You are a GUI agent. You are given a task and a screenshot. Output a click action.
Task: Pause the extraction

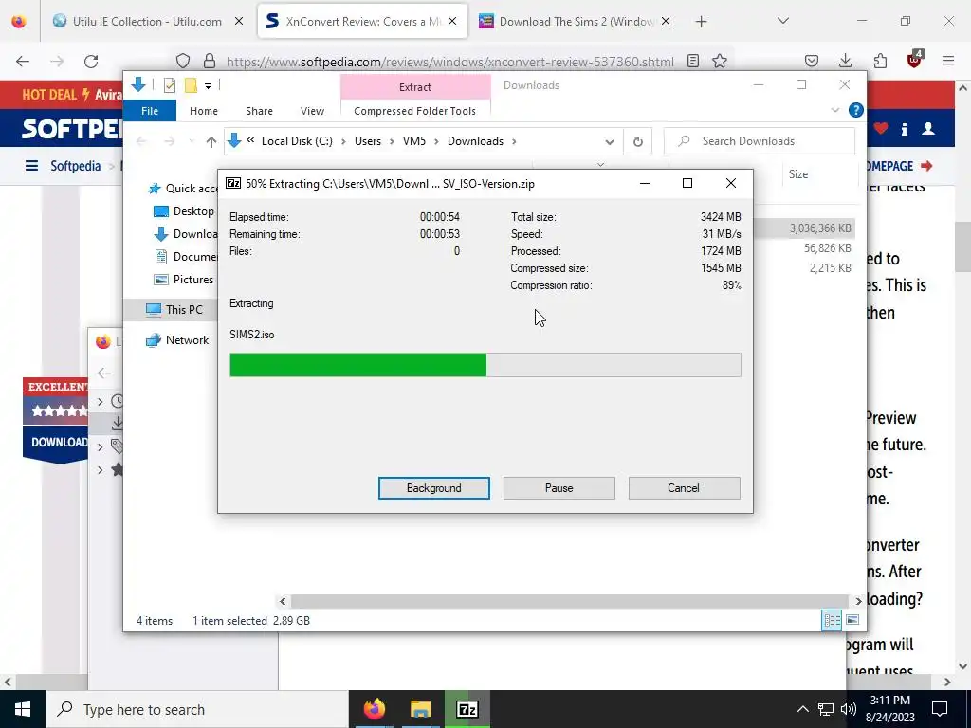click(x=559, y=488)
